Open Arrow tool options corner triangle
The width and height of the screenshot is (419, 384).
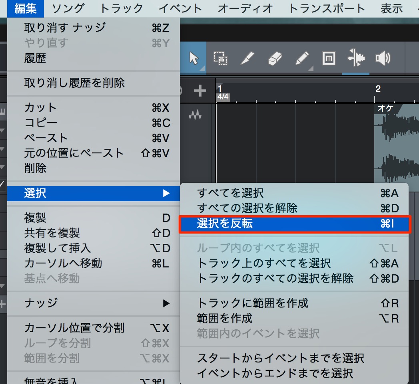point(202,69)
